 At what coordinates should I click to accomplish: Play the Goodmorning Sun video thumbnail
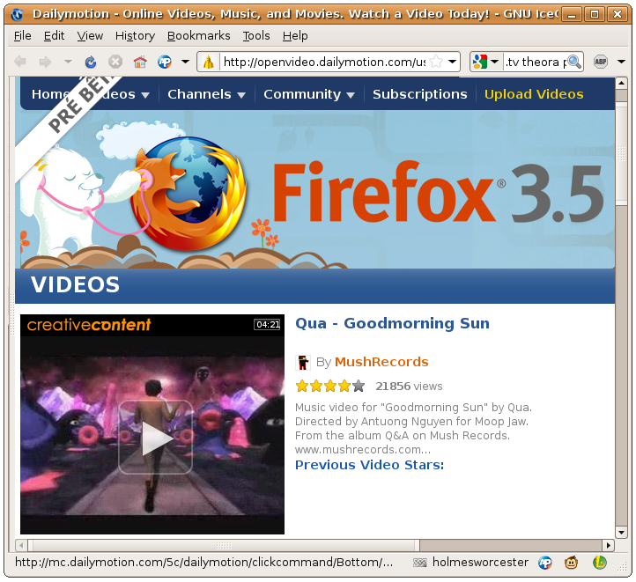[155, 438]
